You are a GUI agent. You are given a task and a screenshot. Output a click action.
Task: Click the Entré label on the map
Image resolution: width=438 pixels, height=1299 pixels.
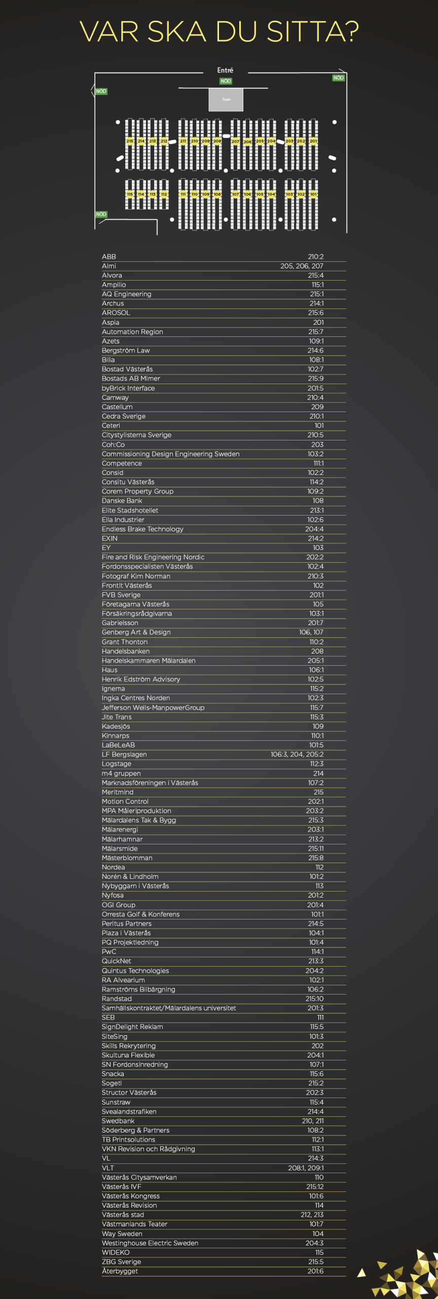coord(225,70)
